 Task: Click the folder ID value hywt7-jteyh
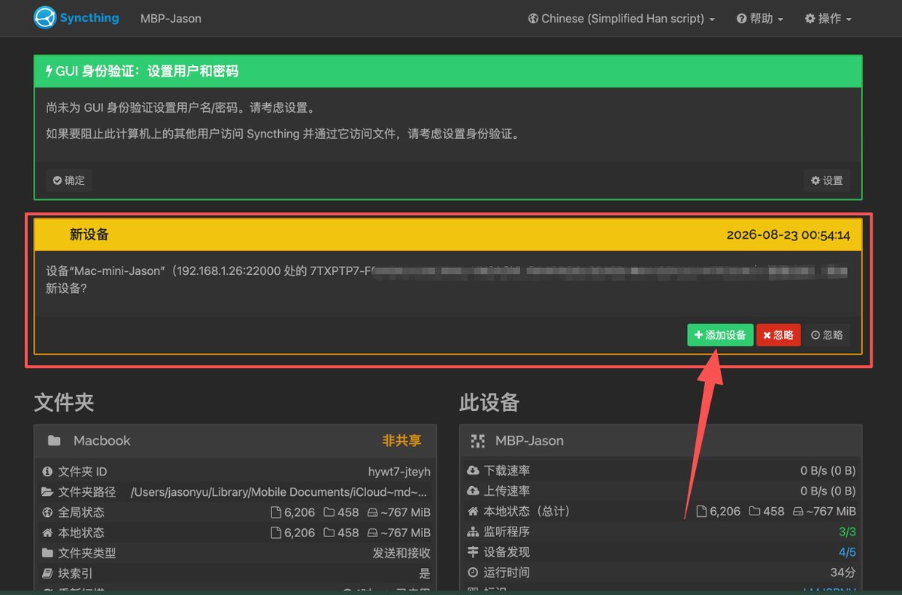click(x=399, y=472)
